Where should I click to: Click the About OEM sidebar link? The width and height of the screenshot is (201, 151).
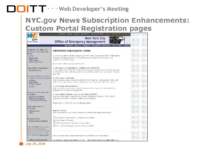[33, 58]
